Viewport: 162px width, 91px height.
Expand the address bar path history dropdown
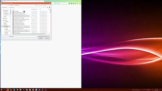click(35, 5)
